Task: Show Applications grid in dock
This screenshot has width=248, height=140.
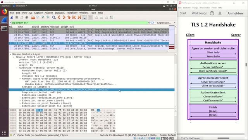Action: 4,133
